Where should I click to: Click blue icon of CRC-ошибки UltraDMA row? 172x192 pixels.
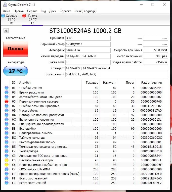point(7,169)
